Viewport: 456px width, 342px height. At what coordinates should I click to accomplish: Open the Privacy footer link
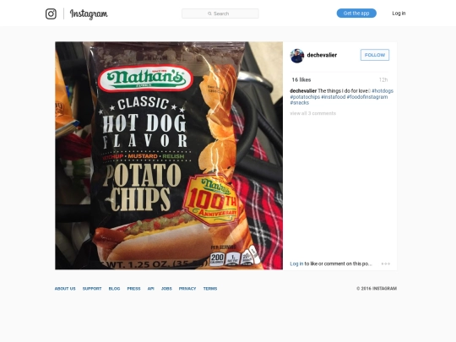(187, 289)
